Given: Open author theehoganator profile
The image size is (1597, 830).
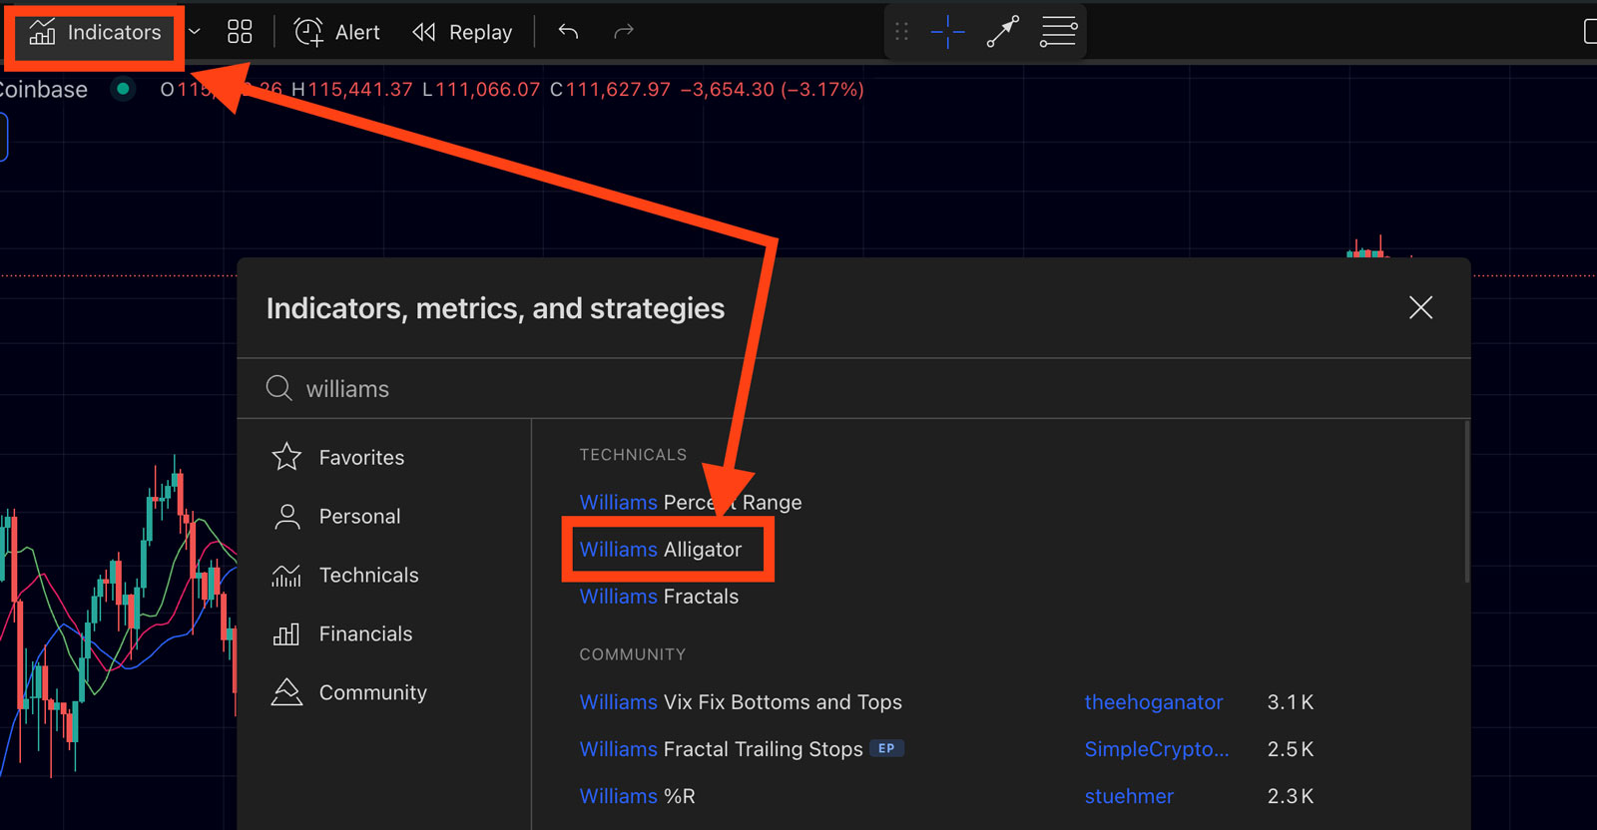Looking at the screenshot, I should point(1153,701).
